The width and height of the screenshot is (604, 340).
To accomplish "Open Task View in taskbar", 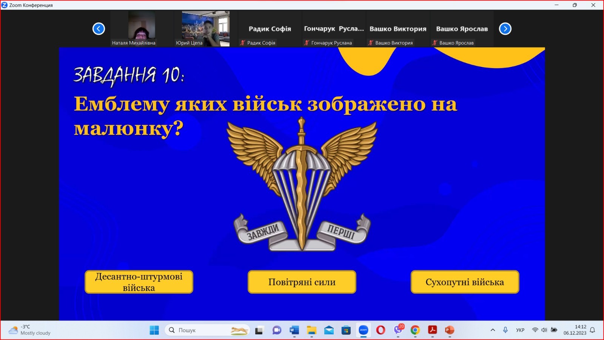I will tap(259, 330).
